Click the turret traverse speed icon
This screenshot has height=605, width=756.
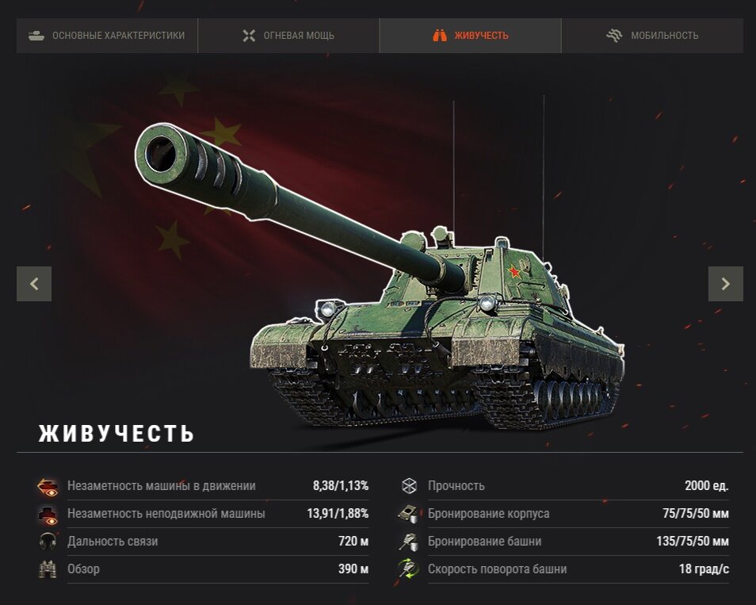point(408,569)
